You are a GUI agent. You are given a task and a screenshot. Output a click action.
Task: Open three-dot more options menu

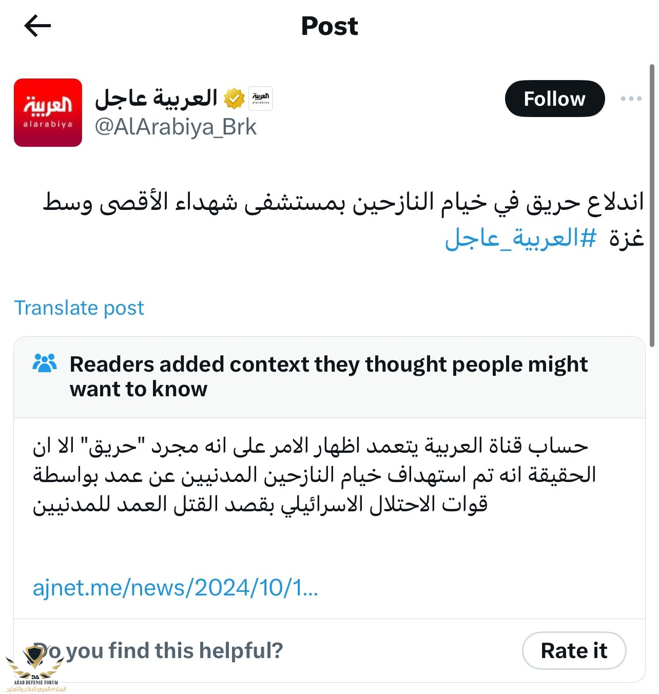pyautogui.click(x=631, y=99)
